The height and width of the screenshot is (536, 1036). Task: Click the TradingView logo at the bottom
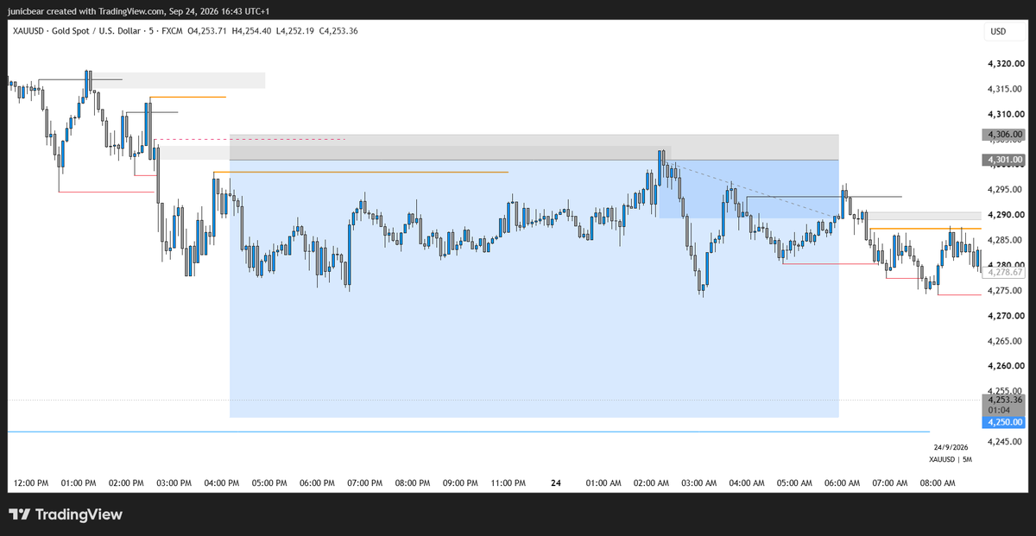tap(66, 514)
